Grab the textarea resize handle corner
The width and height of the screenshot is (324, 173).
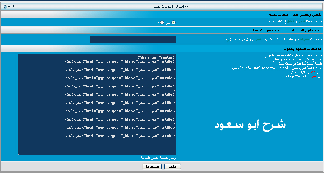(19, 154)
